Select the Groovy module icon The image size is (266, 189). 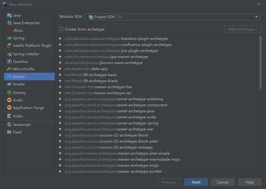tap(9, 92)
